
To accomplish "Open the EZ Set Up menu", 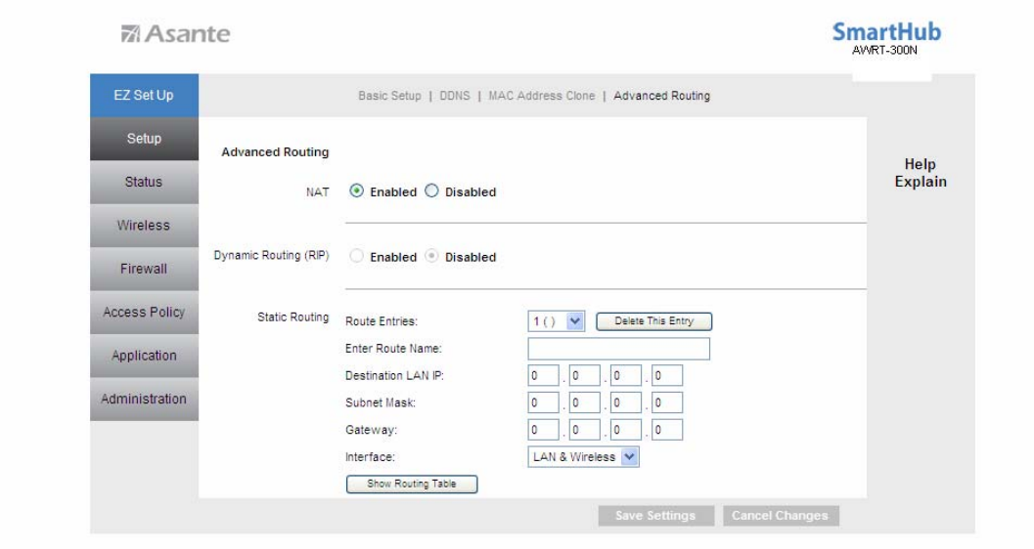I will pos(144,96).
